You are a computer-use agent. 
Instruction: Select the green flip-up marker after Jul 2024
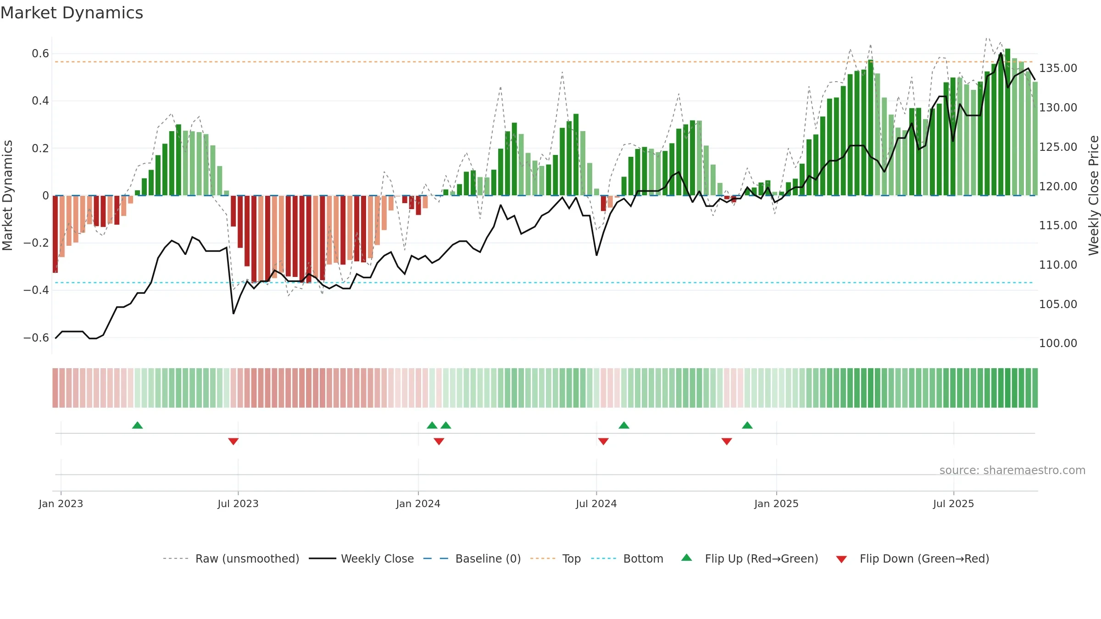pos(624,425)
